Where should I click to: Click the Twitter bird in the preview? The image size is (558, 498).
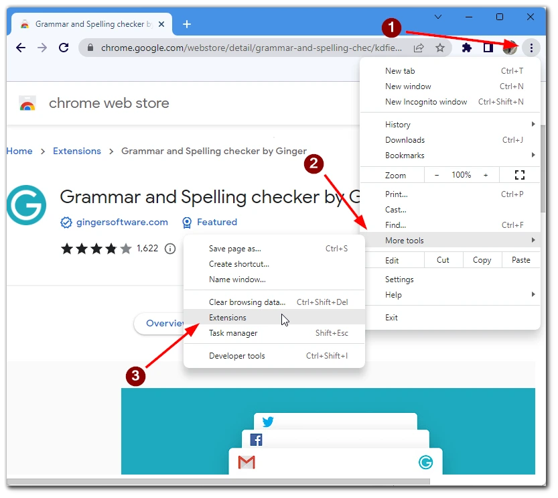click(268, 422)
